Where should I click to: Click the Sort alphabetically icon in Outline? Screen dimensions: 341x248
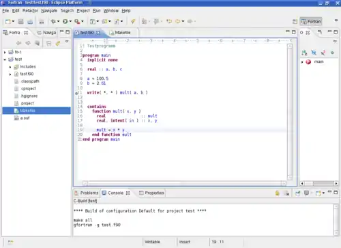304,53
